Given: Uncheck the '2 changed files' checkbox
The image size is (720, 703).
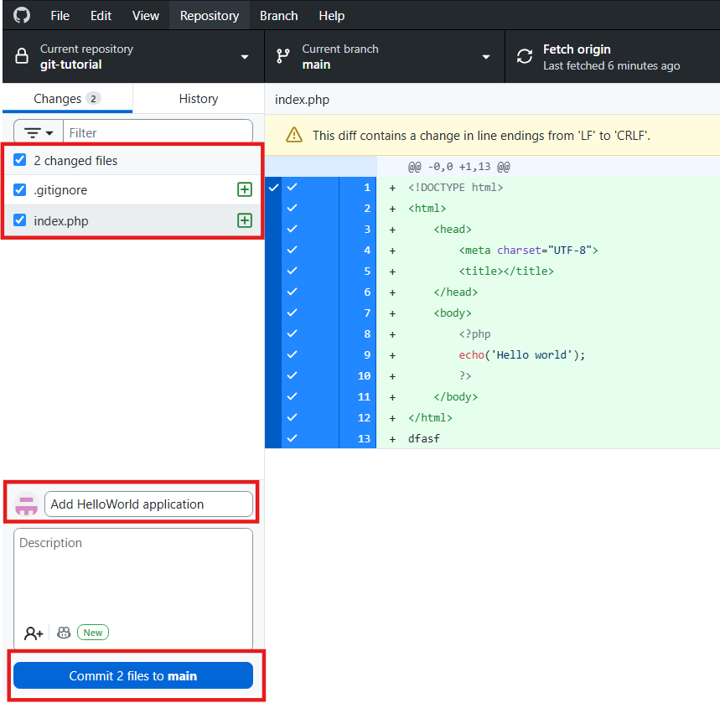Looking at the screenshot, I should tap(20, 160).
